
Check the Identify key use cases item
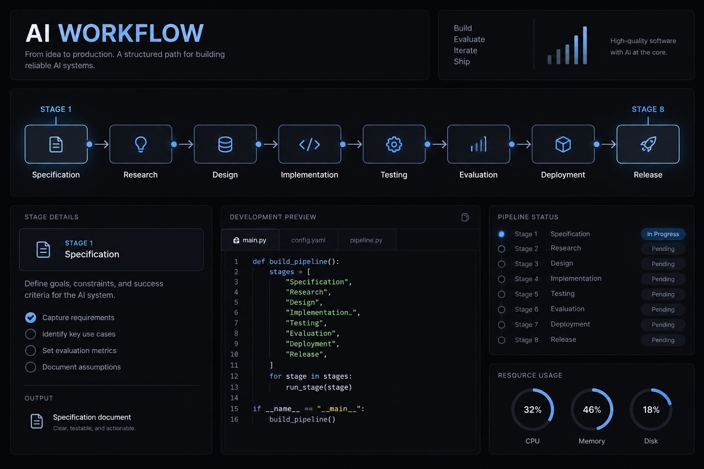click(31, 334)
